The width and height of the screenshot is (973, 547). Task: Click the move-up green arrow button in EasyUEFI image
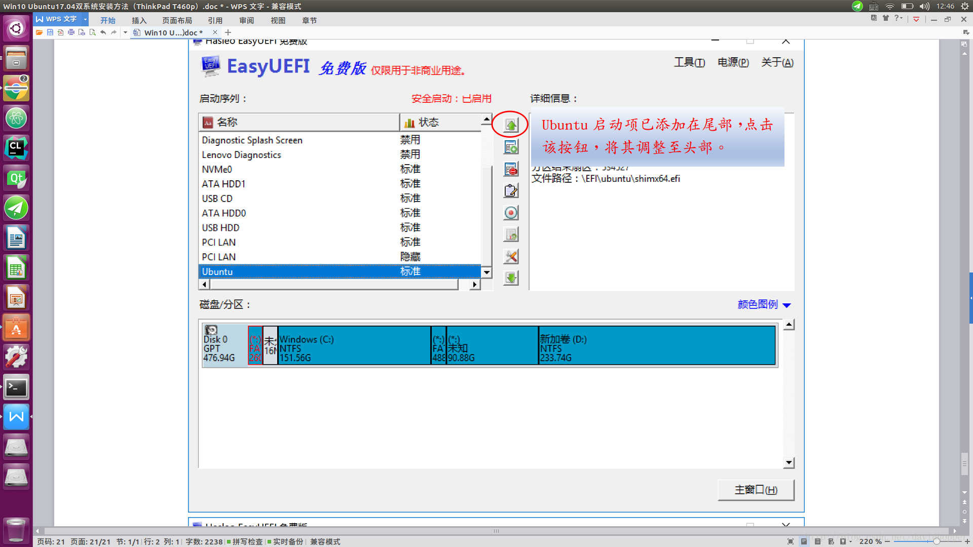[x=511, y=125]
